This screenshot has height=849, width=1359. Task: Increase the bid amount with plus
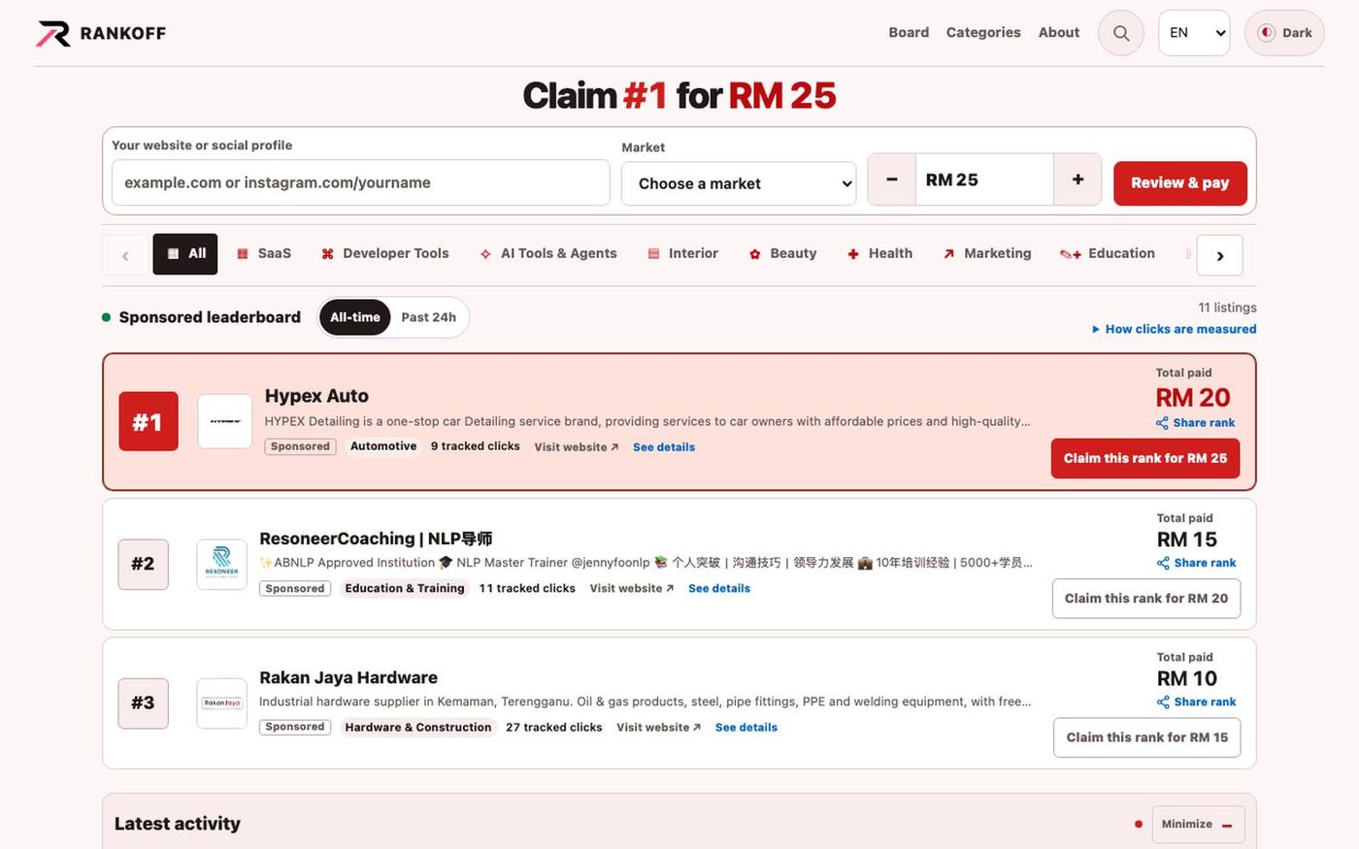(x=1077, y=180)
